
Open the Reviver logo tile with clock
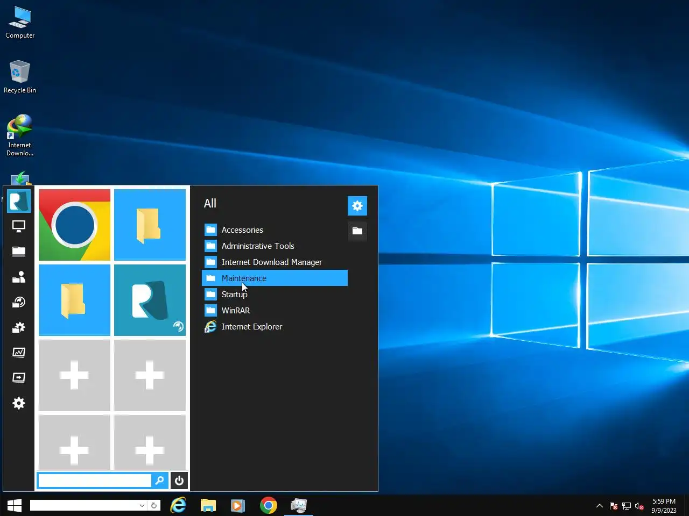(x=150, y=300)
